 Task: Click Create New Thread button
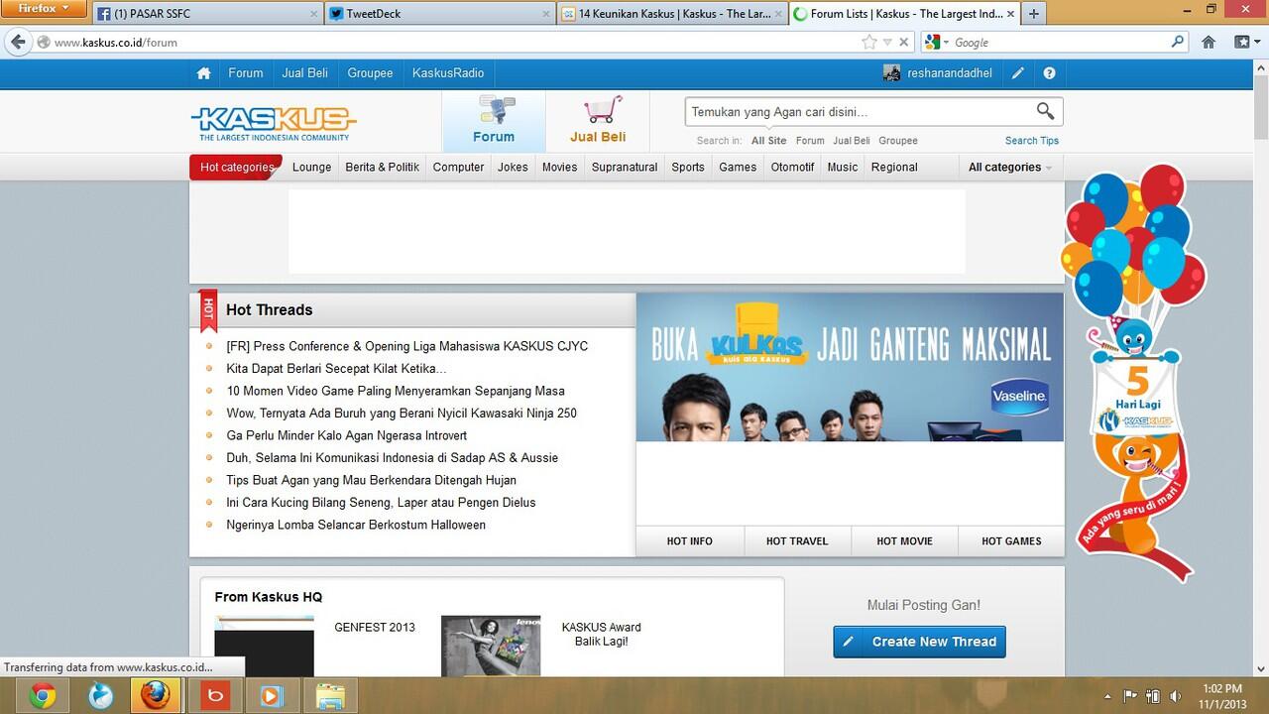(919, 642)
